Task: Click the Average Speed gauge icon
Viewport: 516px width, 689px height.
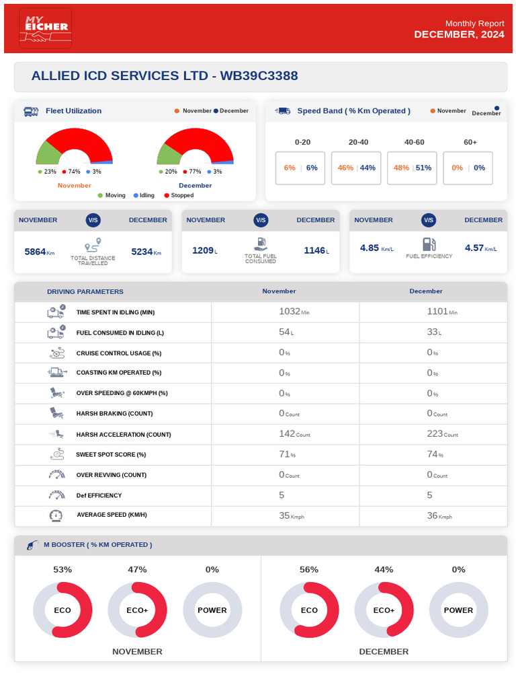Action: point(56,515)
